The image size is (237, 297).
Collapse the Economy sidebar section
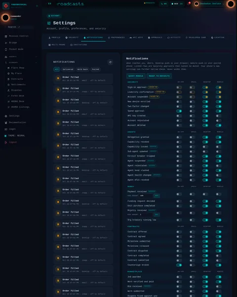(21, 62)
